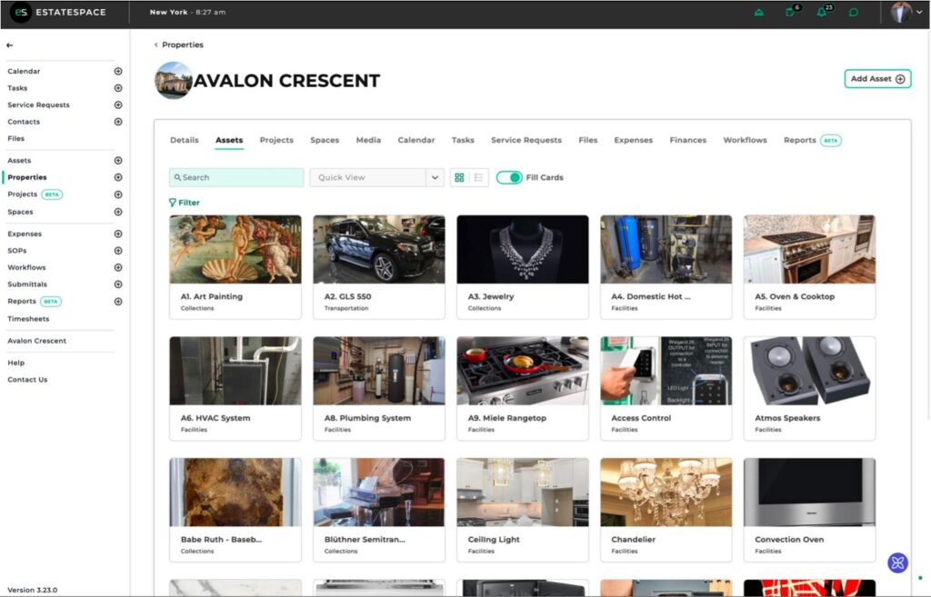Expand the Quick View dropdown
Screen dimensions: 931x597
435,177
